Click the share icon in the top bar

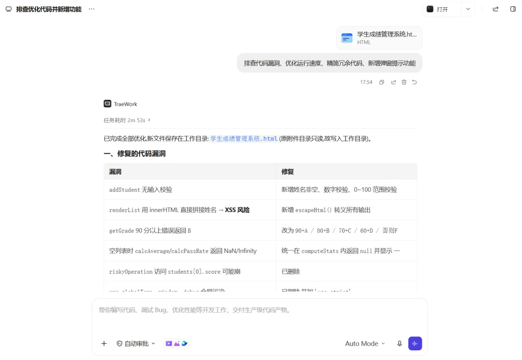(x=495, y=9)
